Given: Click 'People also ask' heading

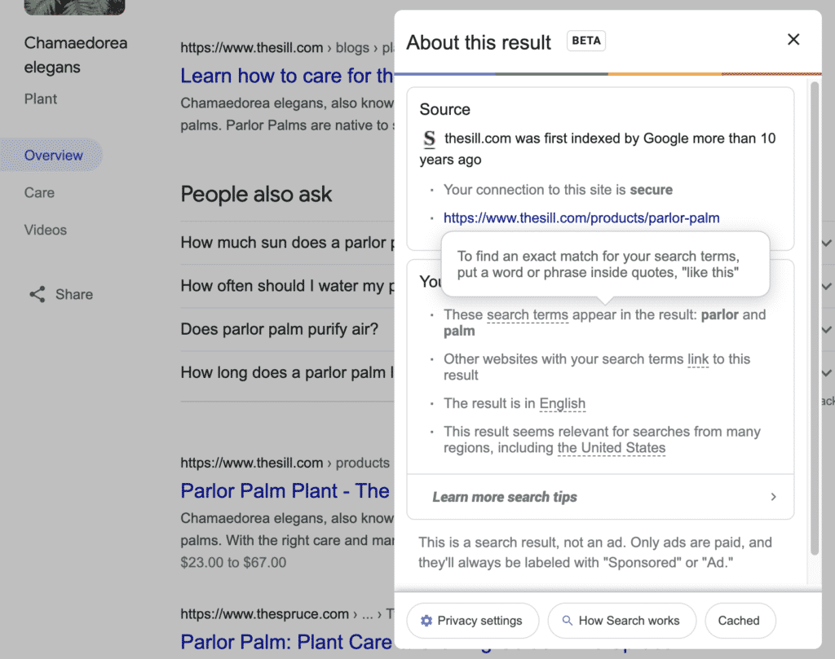Looking at the screenshot, I should tap(256, 194).
